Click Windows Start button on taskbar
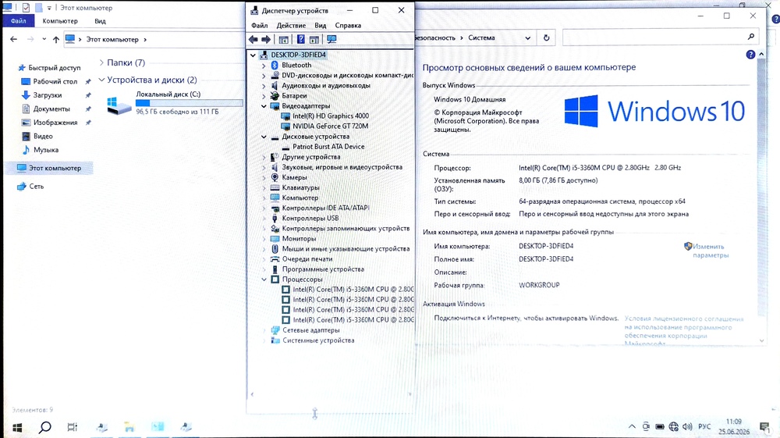This screenshot has width=780, height=438. pyautogui.click(x=17, y=427)
